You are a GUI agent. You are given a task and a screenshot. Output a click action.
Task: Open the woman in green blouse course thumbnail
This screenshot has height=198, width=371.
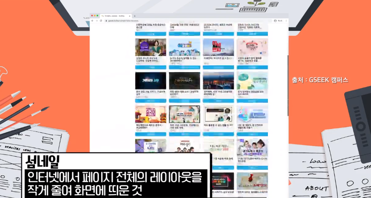150,47
